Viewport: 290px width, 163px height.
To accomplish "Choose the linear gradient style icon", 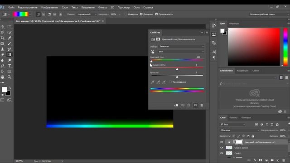I will (38, 14).
